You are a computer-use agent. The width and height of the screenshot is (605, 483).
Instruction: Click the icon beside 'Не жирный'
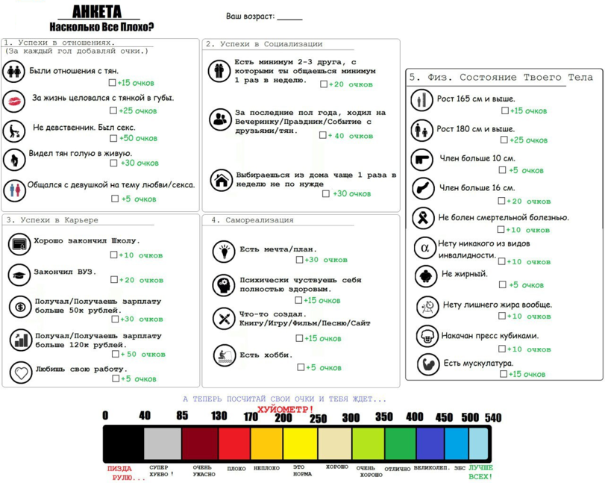[426, 276]
